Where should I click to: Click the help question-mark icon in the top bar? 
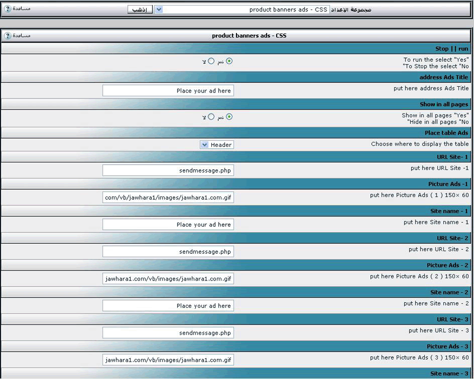[x=7, y=9]
